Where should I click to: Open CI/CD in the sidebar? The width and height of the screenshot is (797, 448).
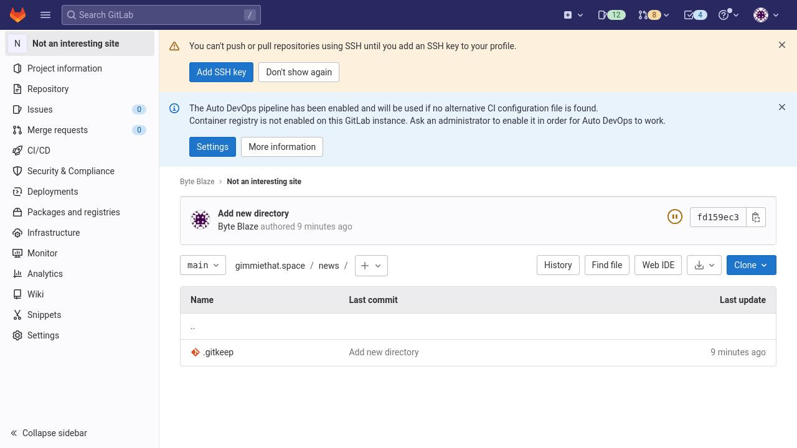tap(39, 151)
